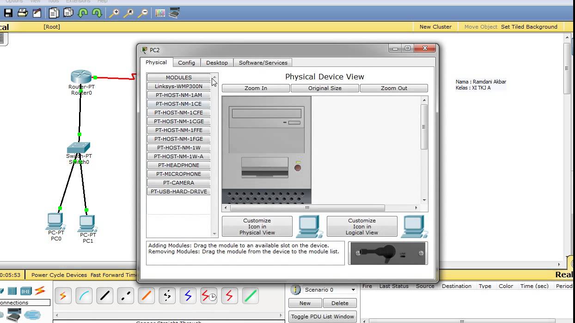Choose the Copper Cross-Over dashed cable
575x323 pixels.
[x=125, y=296]
